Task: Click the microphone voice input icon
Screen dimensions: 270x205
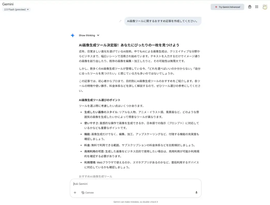Action: coord(196,193)
